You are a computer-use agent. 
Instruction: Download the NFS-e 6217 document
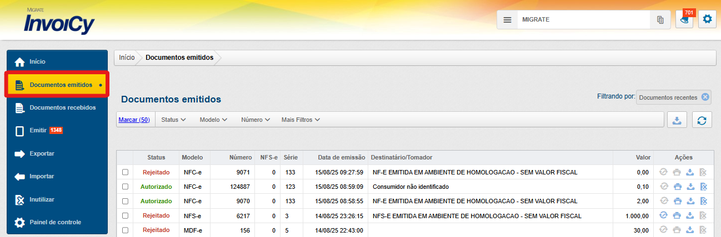tap(690, 215)
